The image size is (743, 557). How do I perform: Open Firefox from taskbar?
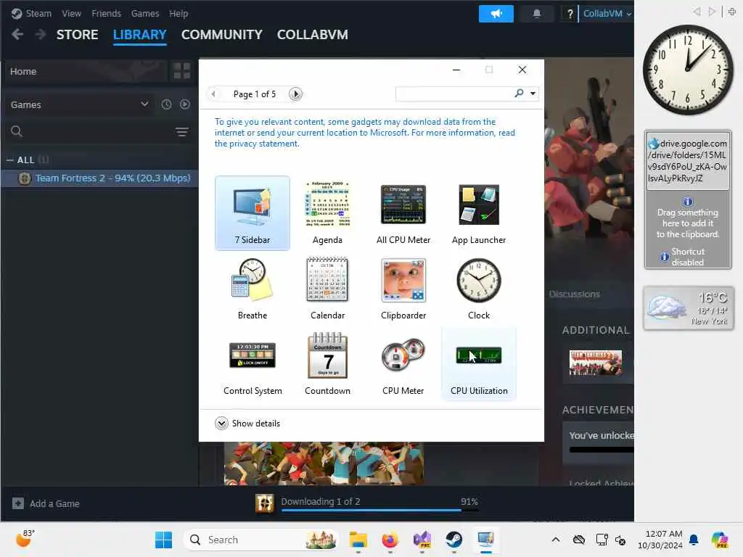[x=390, y=540]
